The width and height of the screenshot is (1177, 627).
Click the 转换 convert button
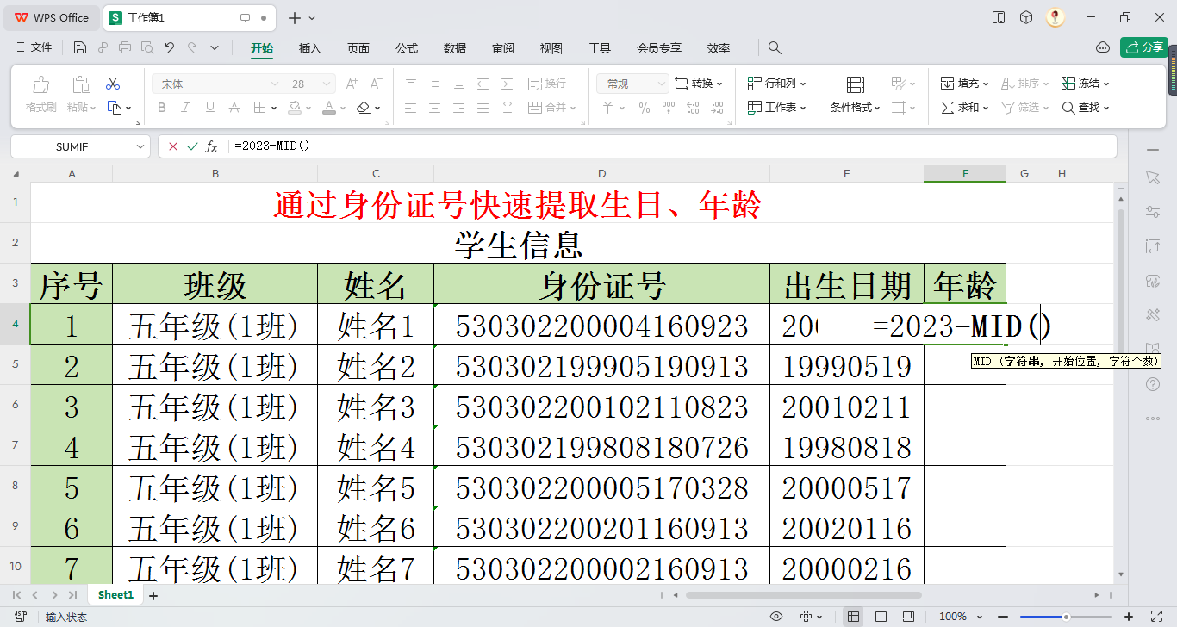[699, 84]
